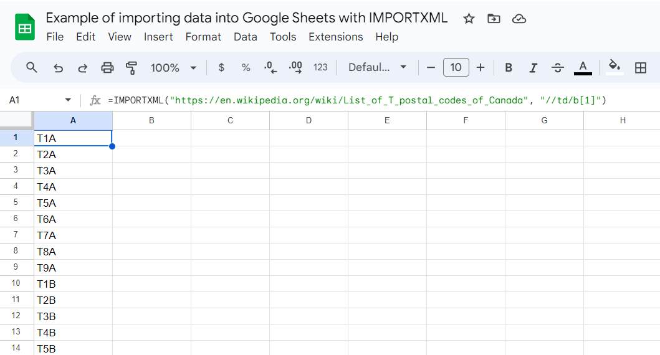
Task: Expand the name box dropdown arrow
Action: 68,100
